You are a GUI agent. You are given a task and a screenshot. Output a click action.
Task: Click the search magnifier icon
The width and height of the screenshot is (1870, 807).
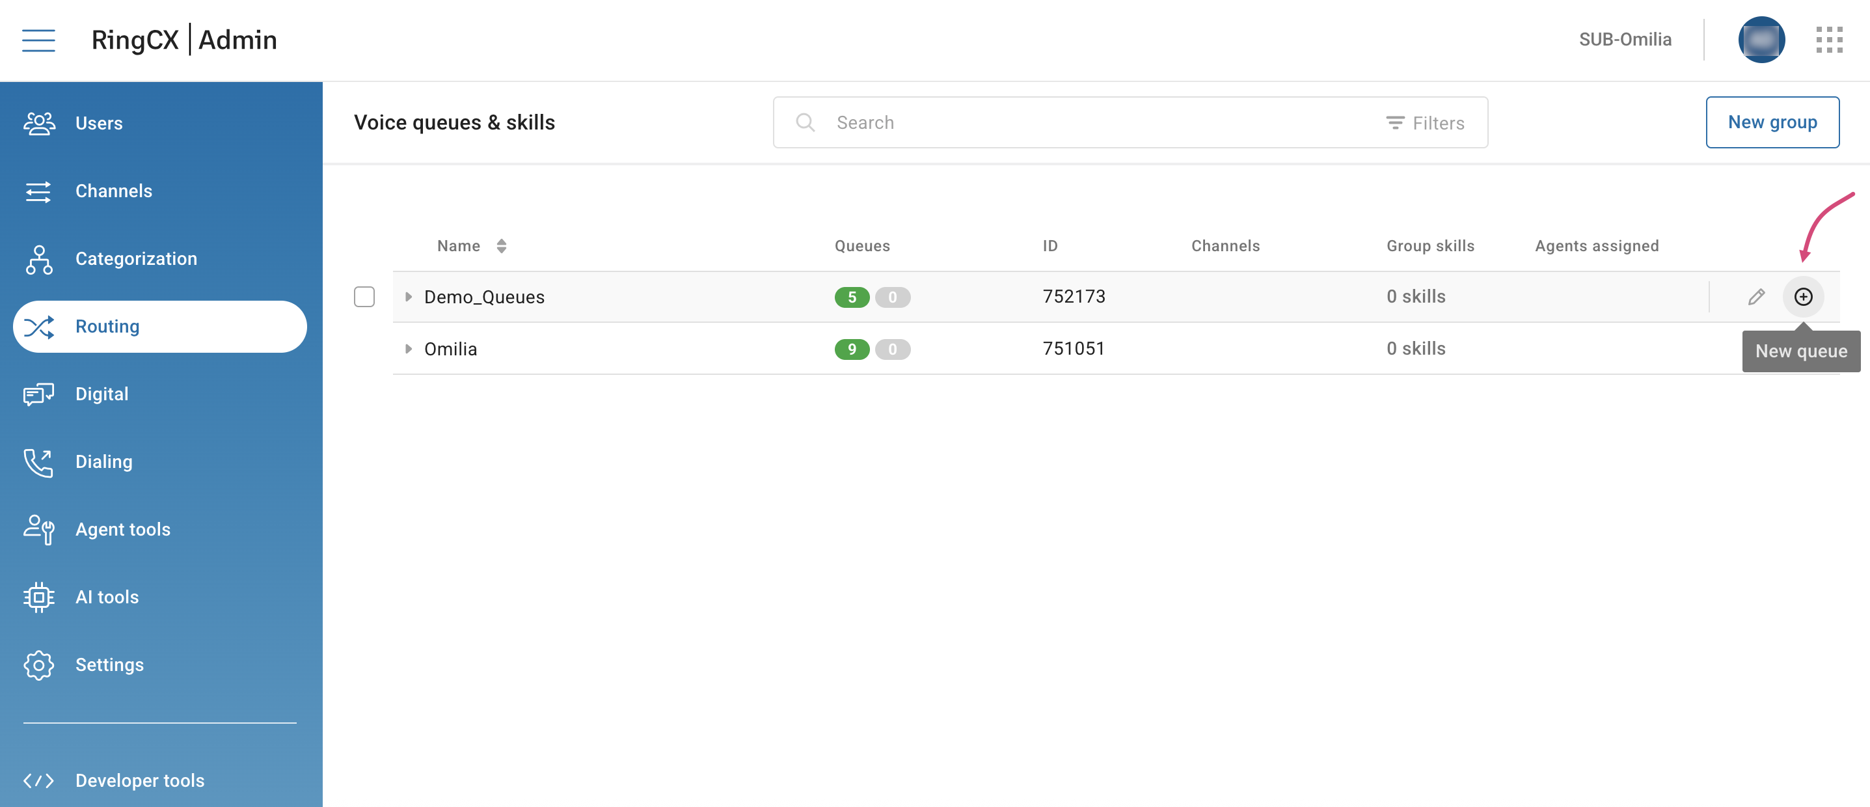(804, 123)
